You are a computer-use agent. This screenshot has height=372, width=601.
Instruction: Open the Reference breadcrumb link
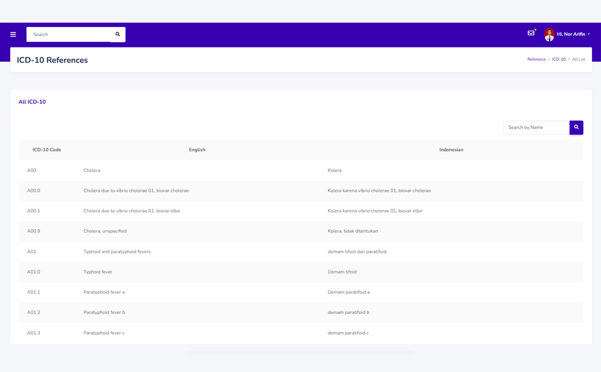pyautogui.click(x=536, y=59)
